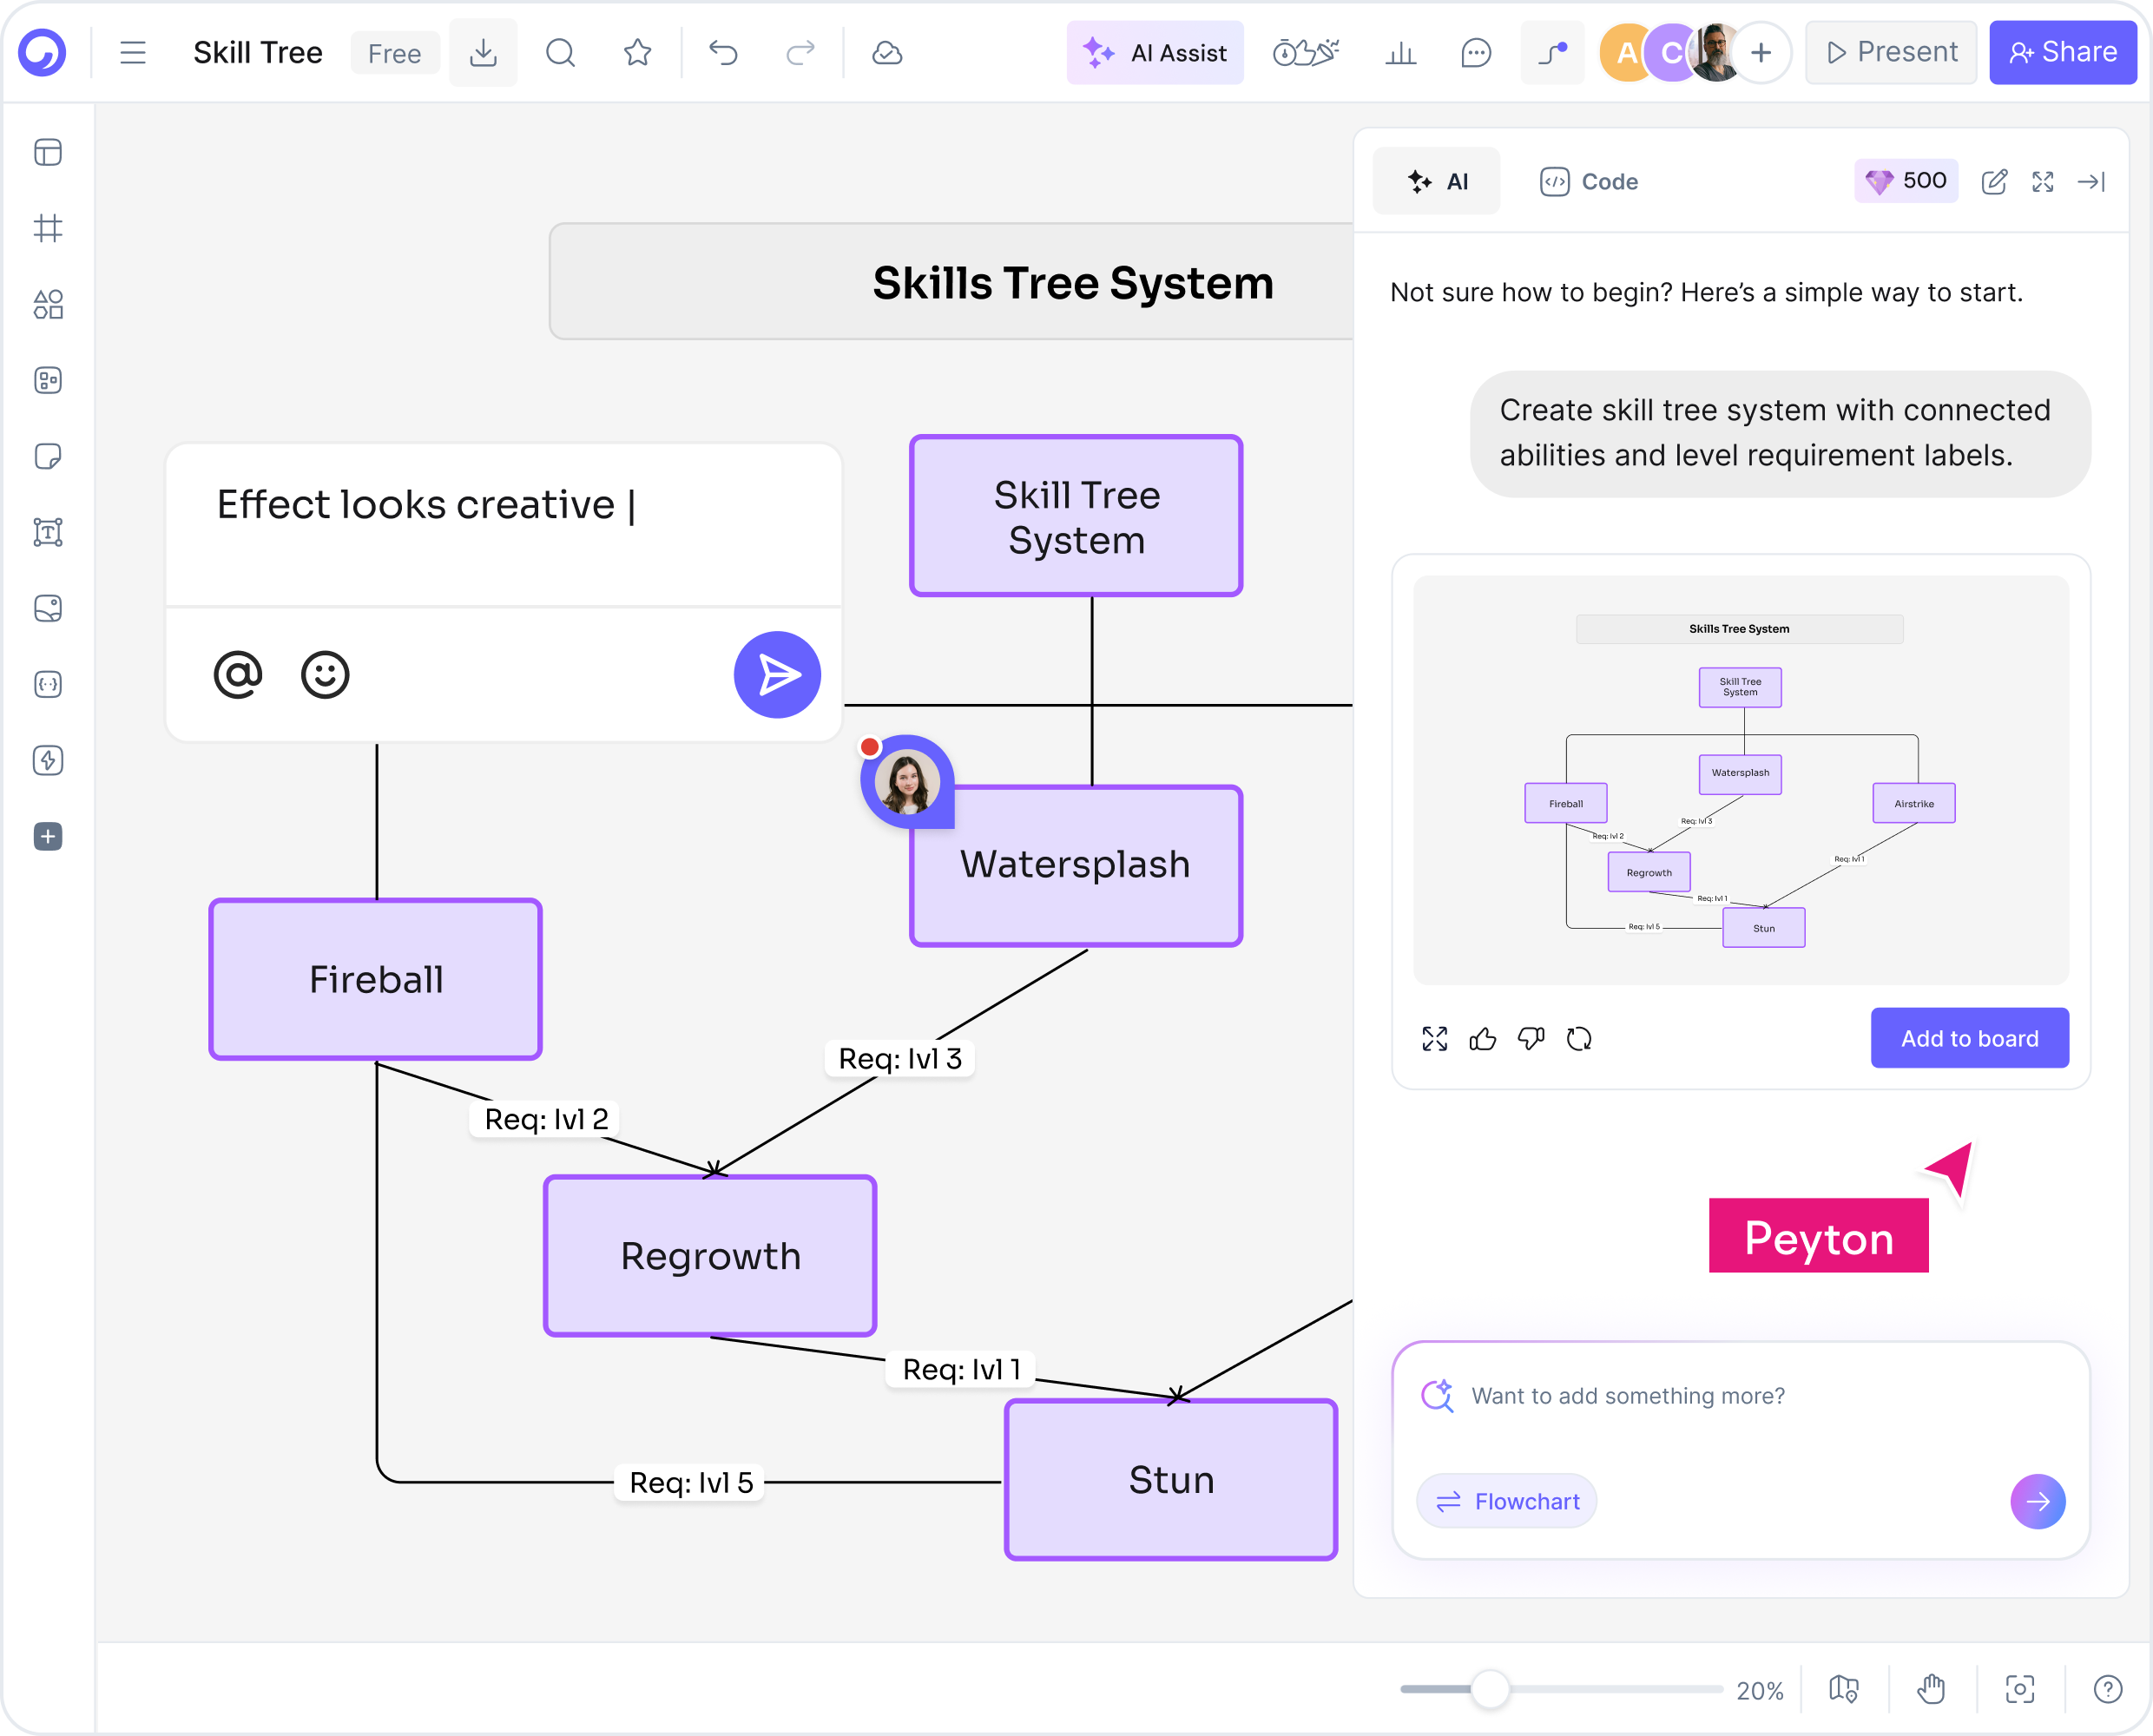Switch to the AI tab
This screenshot has width=2153, height=1736.
1437,182
